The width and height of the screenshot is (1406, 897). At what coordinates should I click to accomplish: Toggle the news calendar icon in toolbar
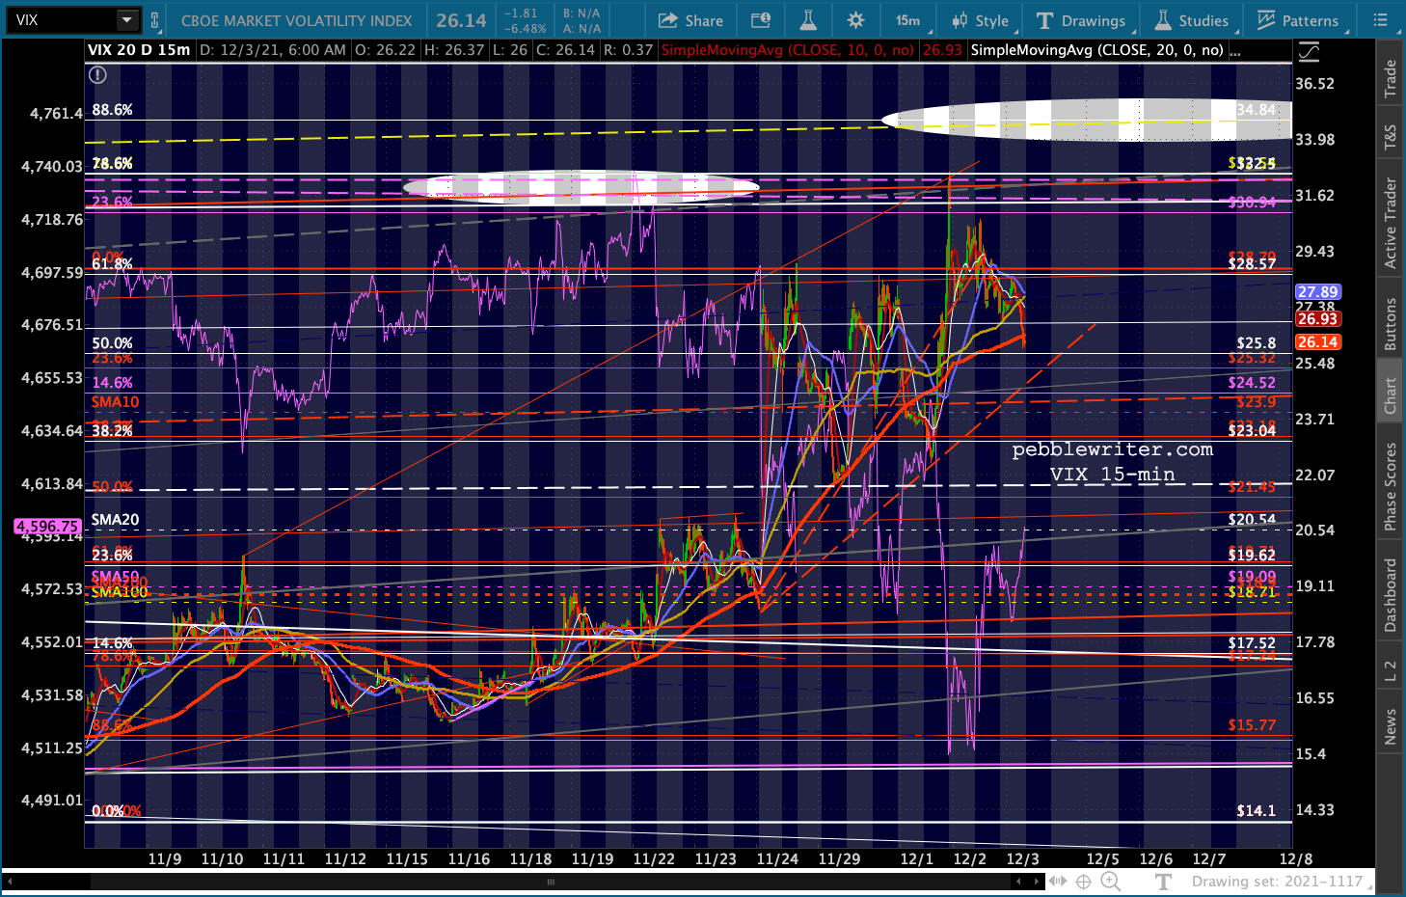(761, 20)
